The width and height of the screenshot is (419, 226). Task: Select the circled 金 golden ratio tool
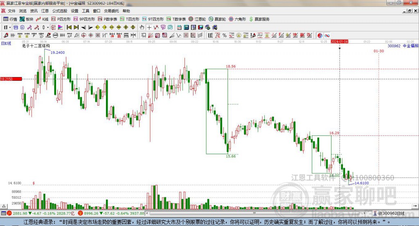point(239,35)
